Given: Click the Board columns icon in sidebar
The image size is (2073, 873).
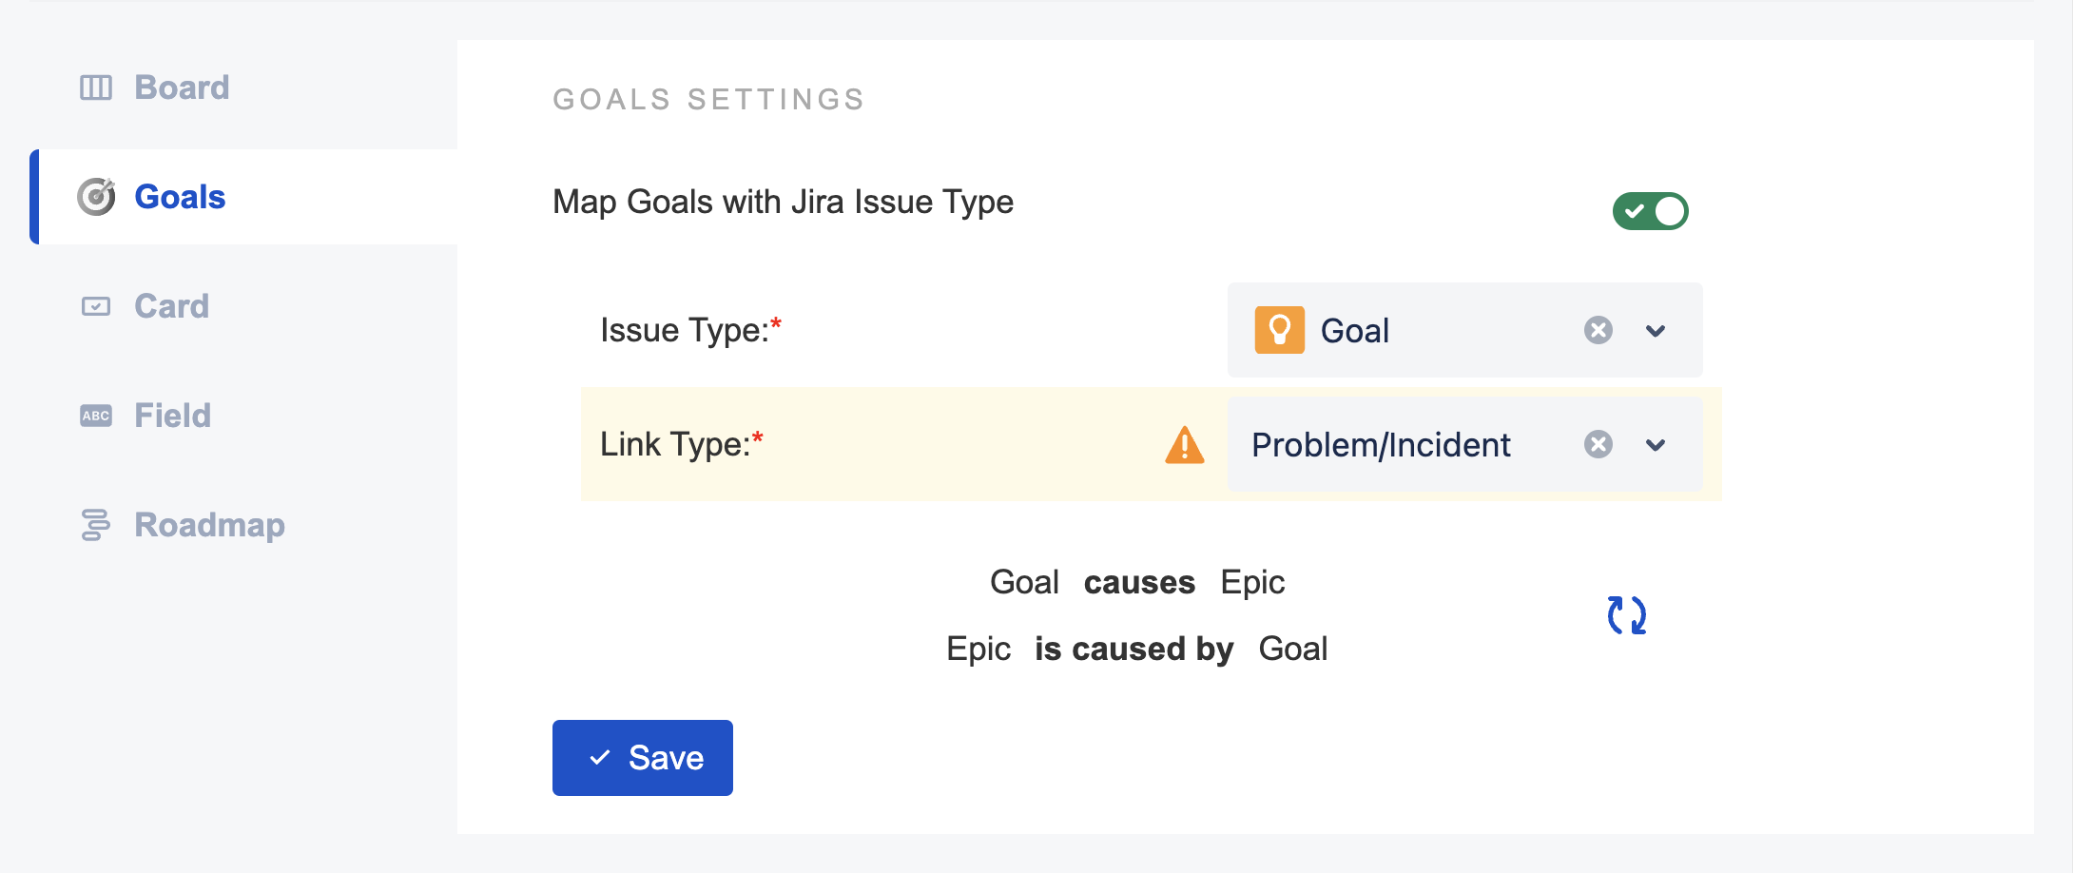Looking at the screenshot, I should coord(95,87).
